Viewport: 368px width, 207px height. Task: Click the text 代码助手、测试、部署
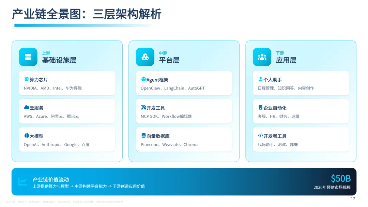278,145
